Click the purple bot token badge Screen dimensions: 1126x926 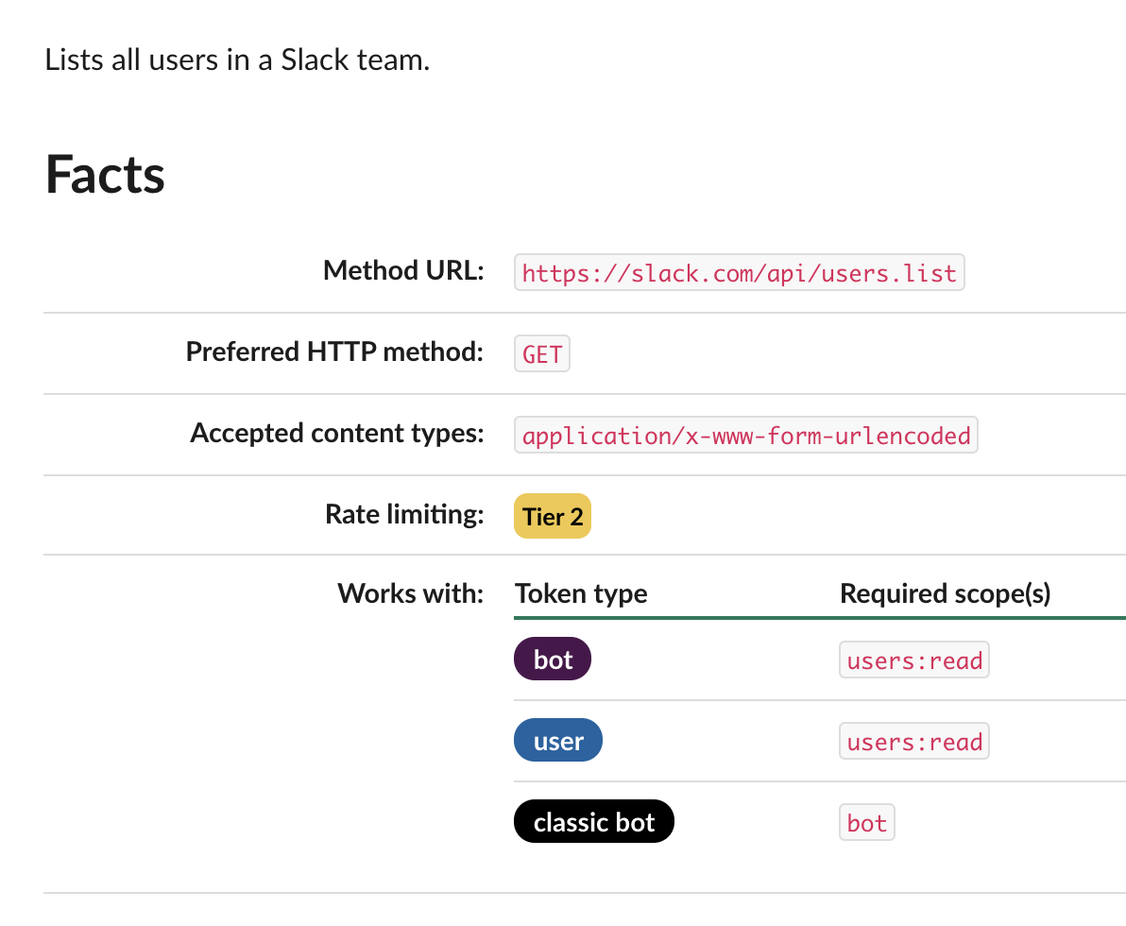(x=553, y=660)
